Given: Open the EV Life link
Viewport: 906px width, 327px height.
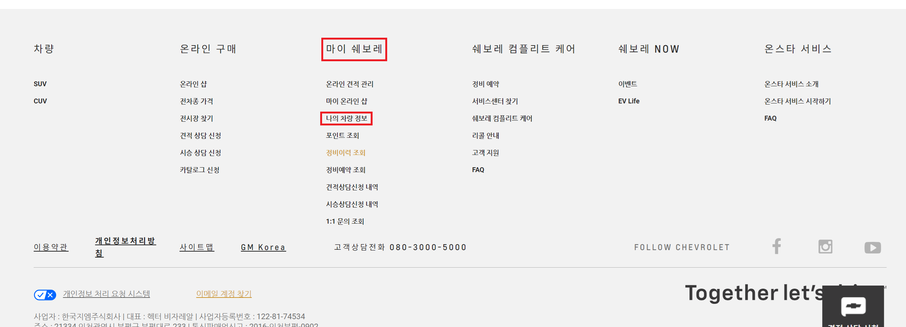Looking at the screenshot, I should (629, 101).
